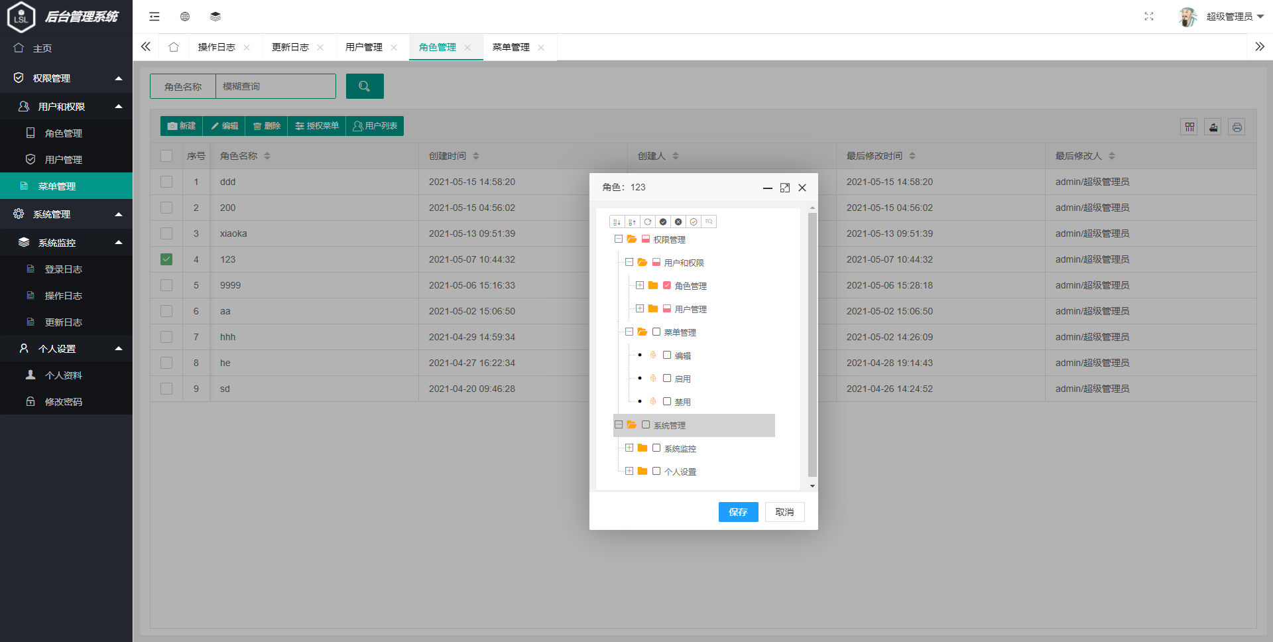The height and width of the screenshot is (642, 1273).
Task: Click the '保存' button in the dialog
Action: tap(738, 512)
